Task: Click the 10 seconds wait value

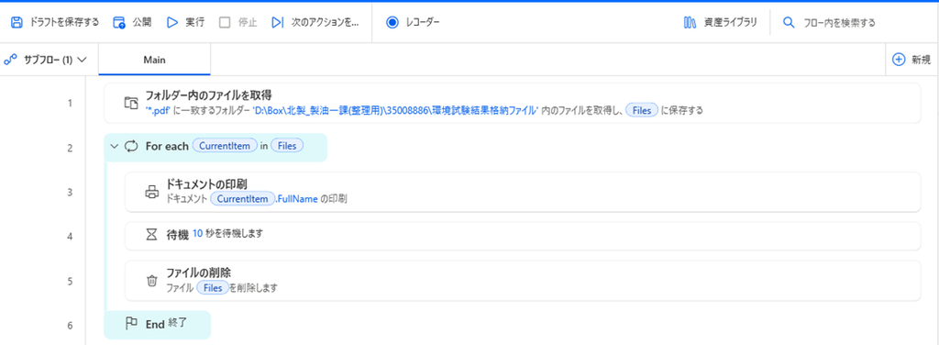Action: pos(198,234)
